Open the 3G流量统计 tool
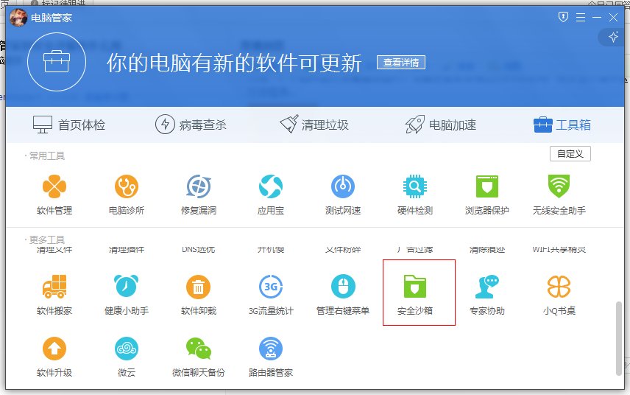This screenshot has height=395, width=630. point(271,295)
